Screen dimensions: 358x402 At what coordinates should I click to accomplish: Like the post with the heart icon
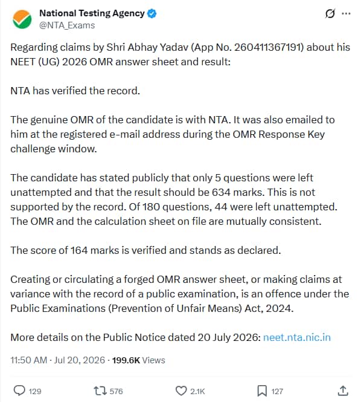click(x=181, y=391)
